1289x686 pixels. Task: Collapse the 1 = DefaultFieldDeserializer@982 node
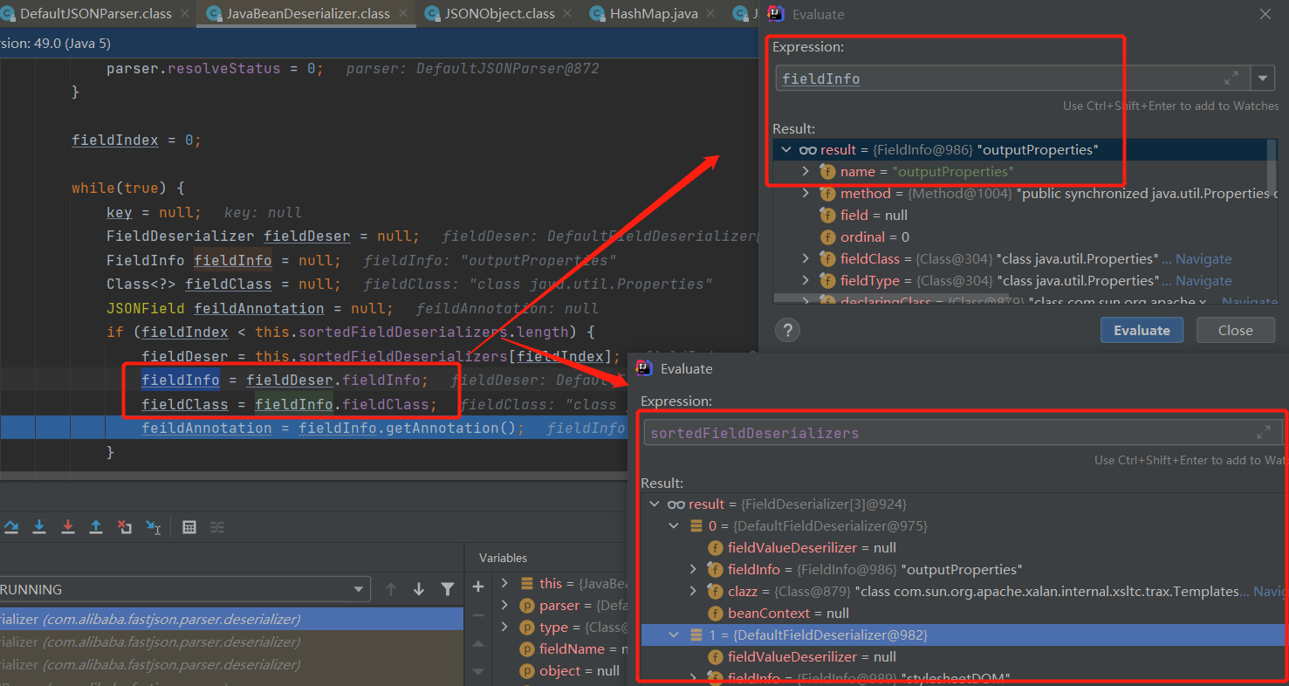click(674, 635)
